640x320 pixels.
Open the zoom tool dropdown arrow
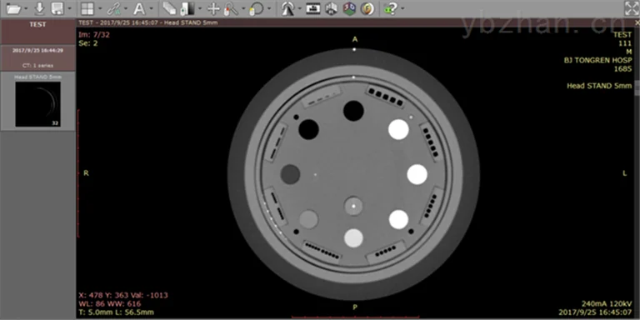click(243, 8)
